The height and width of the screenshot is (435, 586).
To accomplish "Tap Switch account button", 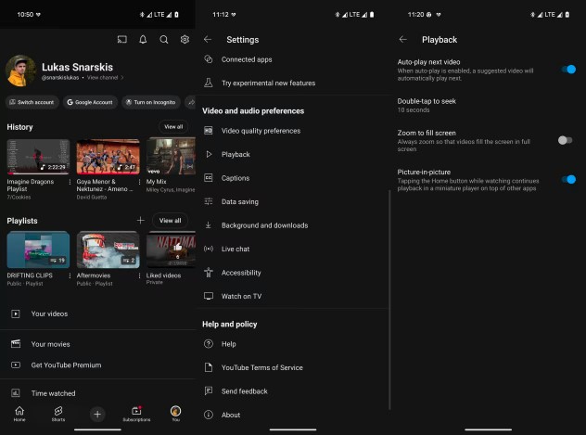I will [x=32, y=102].
